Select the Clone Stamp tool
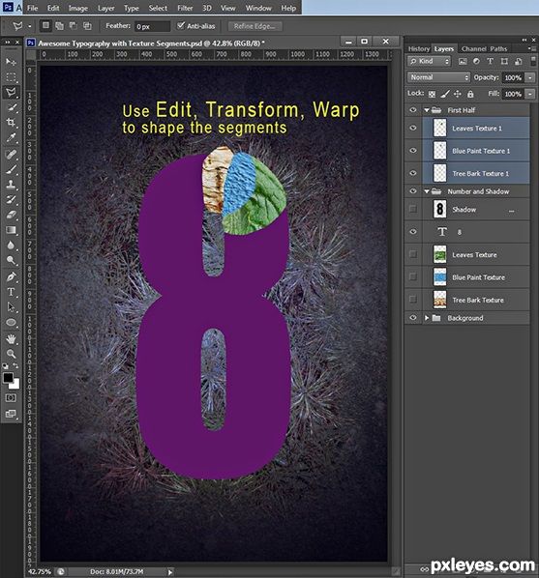 [11, 185]
